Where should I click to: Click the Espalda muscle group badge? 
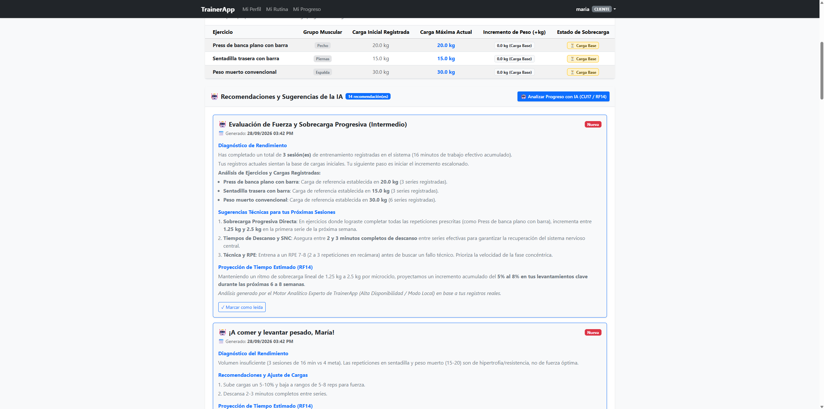click(322, 72)
